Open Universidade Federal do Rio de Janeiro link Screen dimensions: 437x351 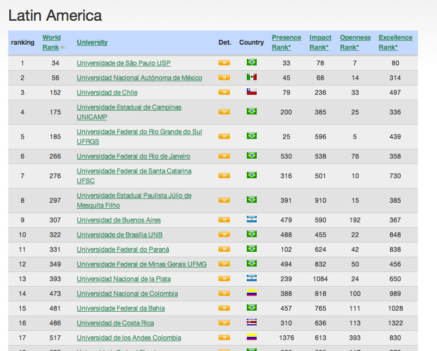[133, 156]
